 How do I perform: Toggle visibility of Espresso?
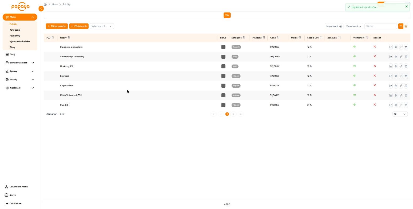coord(355,76)
